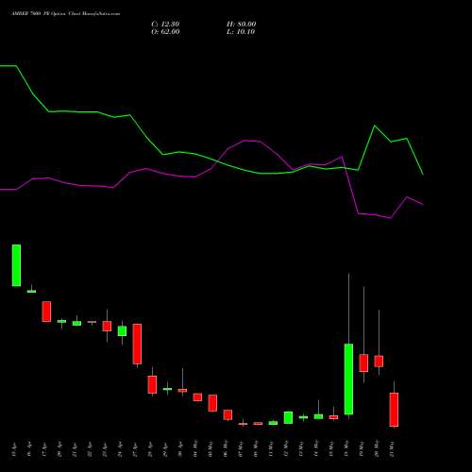
Task: Select the large green candle with the tallest wick
Action: click(348, 379)
